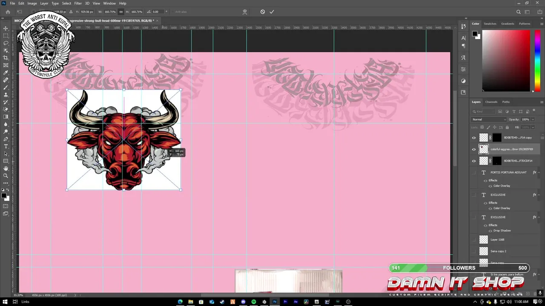545x306 pixels.
Task: Open the Edit menu
Action: (x=21, y=3)
